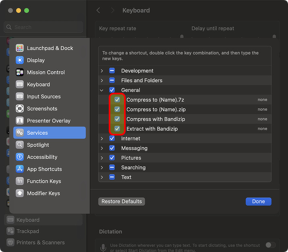Disable Extract with Bandizip checkbox

click(117, 129)
